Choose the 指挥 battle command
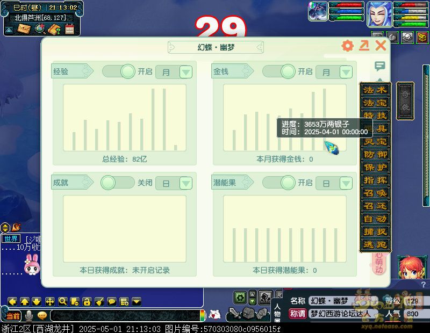The width and height of the screenshot is (430, 333). coord(375,180)
